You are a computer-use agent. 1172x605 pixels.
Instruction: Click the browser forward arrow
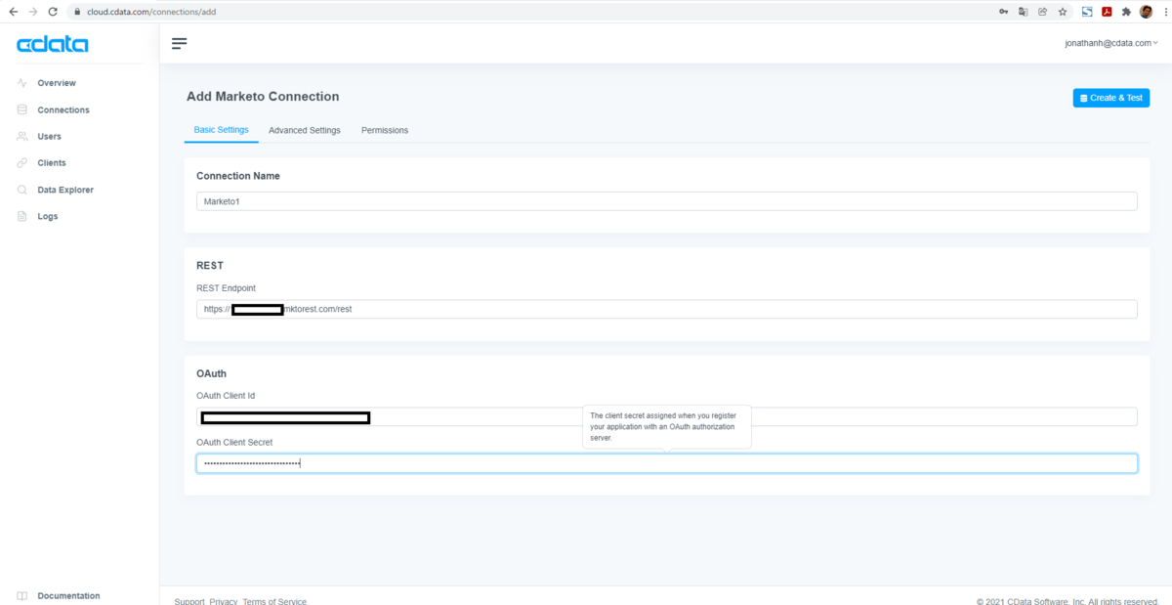pos(33,12)
